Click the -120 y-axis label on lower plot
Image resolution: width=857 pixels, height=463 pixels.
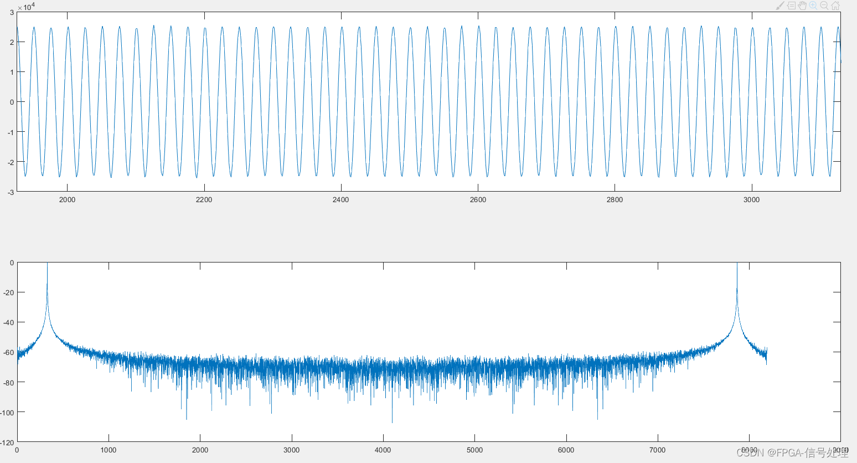point(7,443)
